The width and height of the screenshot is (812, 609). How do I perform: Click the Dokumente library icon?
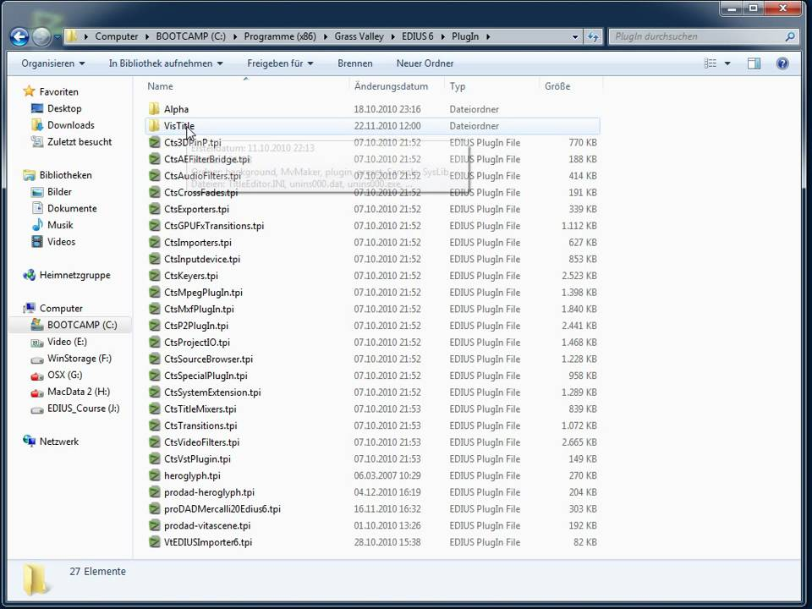[36, 208]
